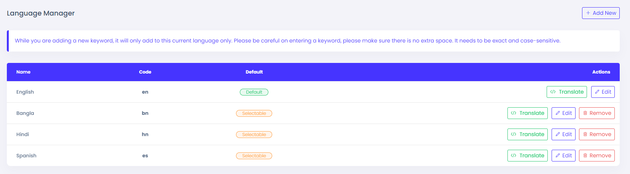The height and width of the screenshot is (174, 630).
Task: Click trash icon in Spanish Remove button
Action: pyautogui.click(x=585, y=155)
